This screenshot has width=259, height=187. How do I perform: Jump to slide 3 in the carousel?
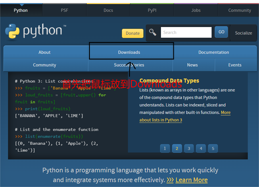(x=189, y=148)
